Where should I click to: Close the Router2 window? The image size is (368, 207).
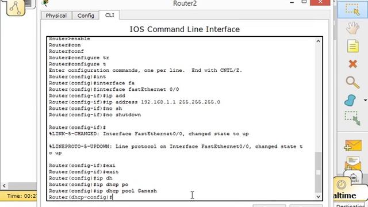[x=320, y=2]
